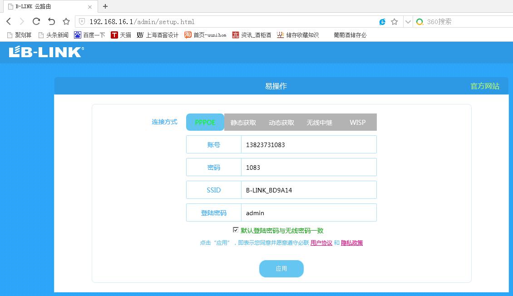Select the 动态获取 option
Image resolution: width=513 pixels, height=296 pixels.
281,122
